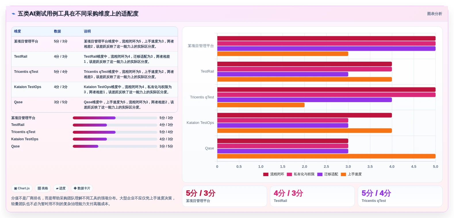Click the 维度 column header
The width and height of the screenshot is (454, 218).
[x=18, y=32]
